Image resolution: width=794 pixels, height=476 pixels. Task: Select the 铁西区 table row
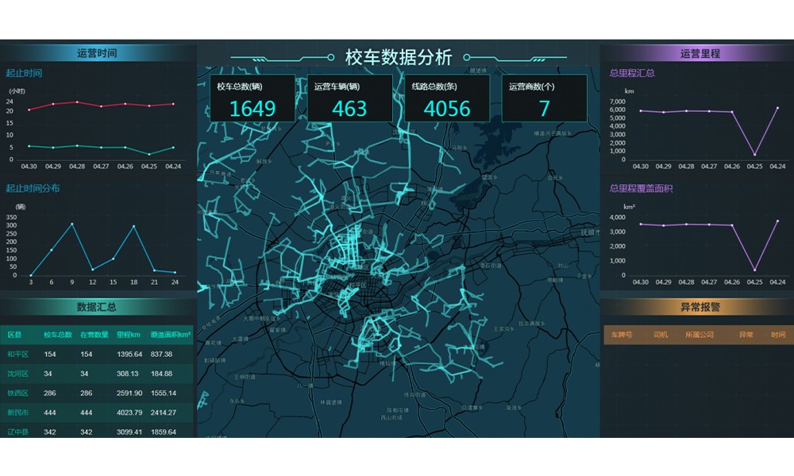click(97, 393)
